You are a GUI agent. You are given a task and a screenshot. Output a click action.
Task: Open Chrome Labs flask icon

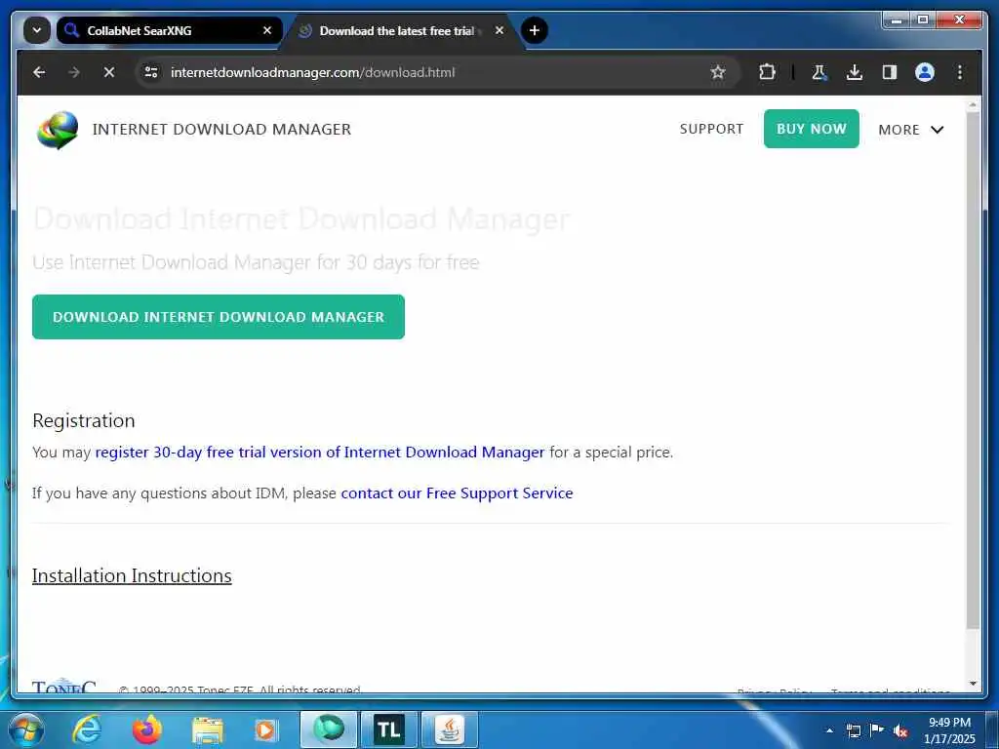(819, 72)
